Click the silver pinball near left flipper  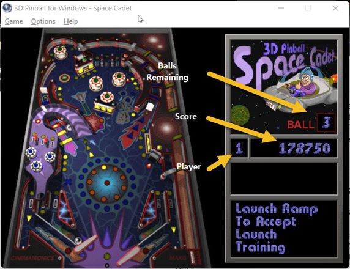click(78, 240)
